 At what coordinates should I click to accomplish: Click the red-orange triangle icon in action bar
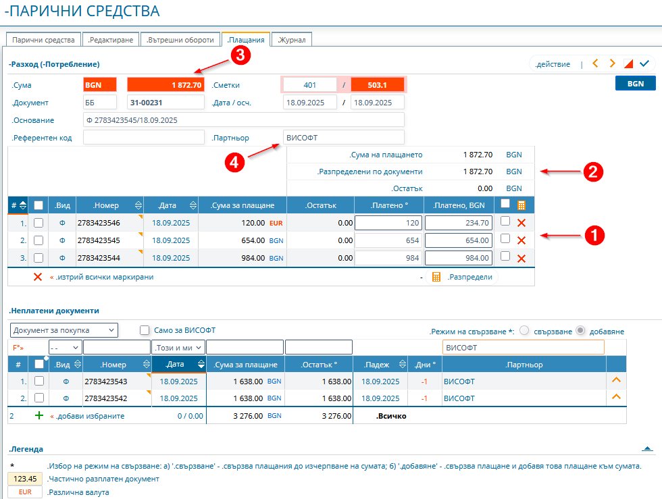(x=628, y=64)
